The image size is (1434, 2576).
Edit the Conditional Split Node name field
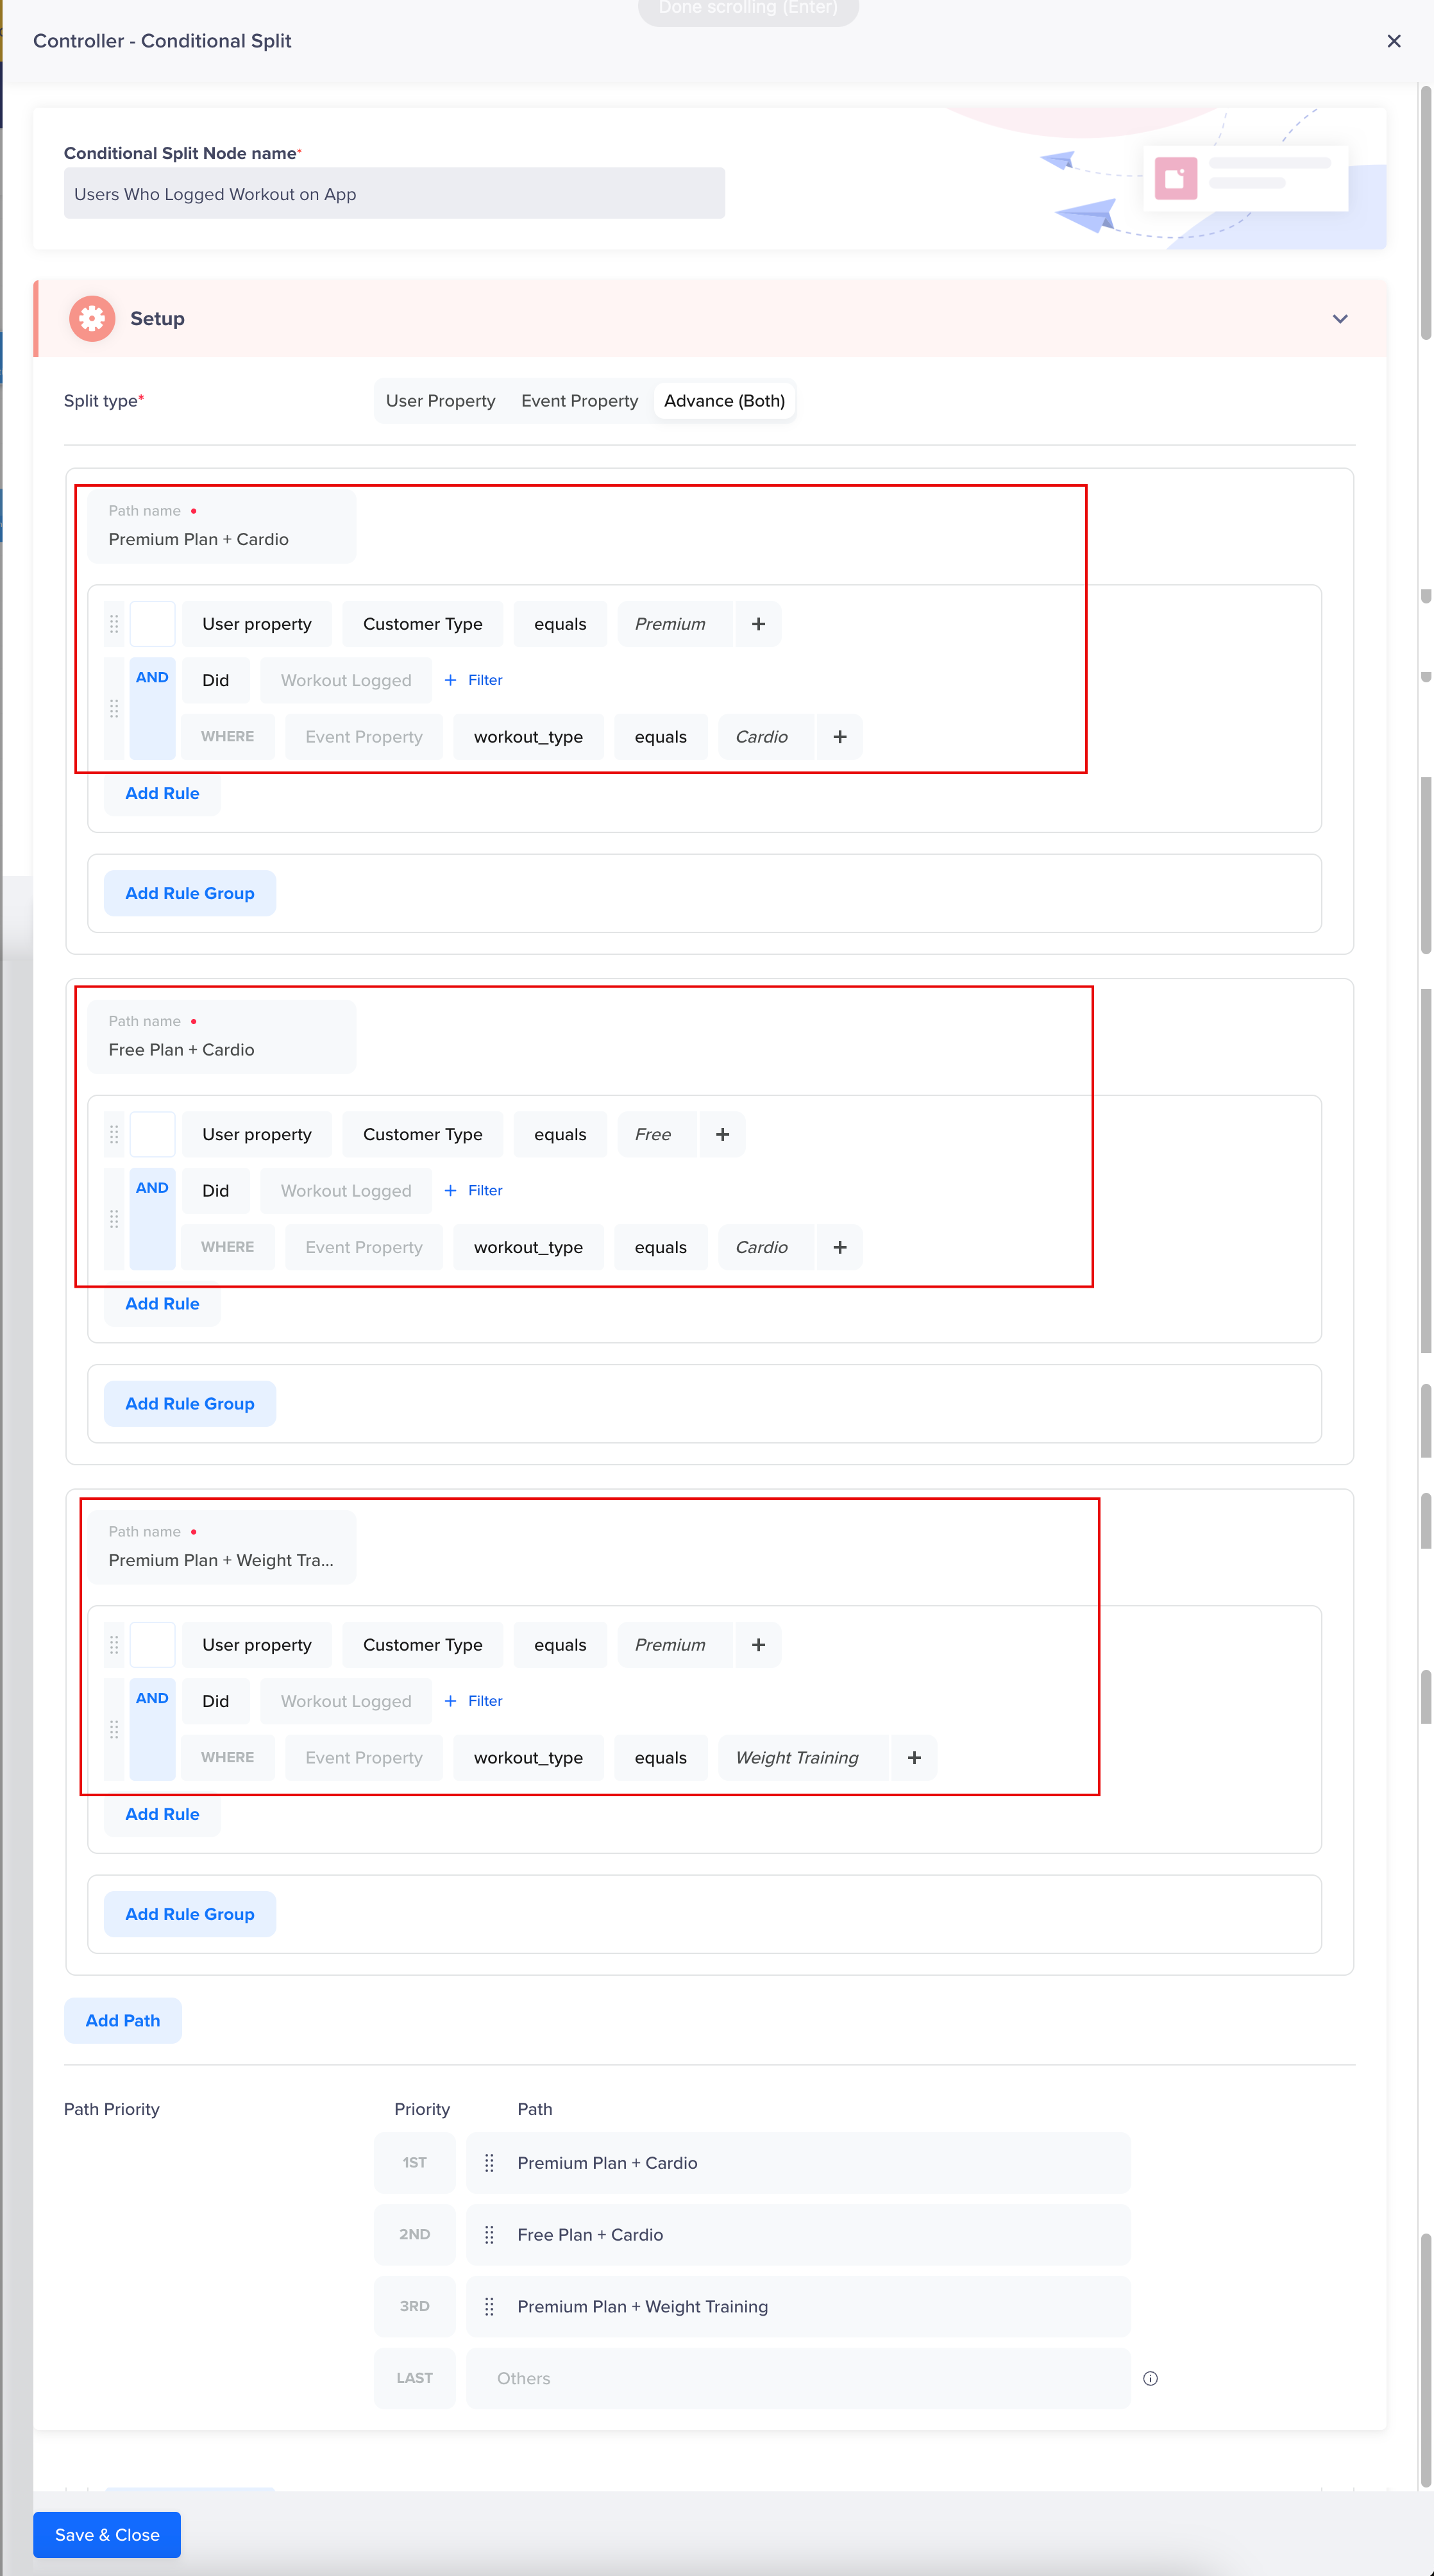(394, 193)
